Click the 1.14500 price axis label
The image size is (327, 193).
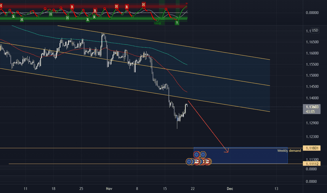tap(312, 87)
